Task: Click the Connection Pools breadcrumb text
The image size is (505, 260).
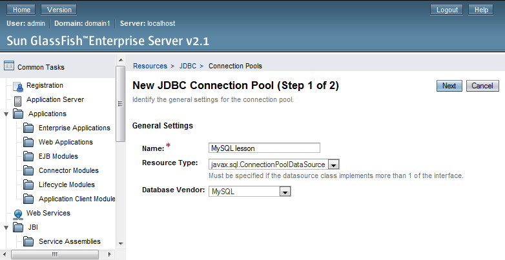Action: [x=236, y=66]
